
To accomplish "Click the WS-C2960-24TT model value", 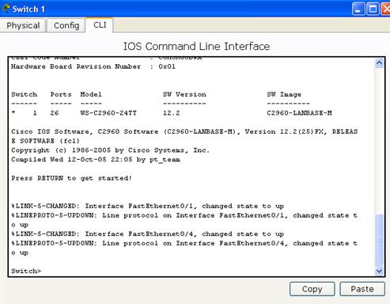I will [108, 113].
